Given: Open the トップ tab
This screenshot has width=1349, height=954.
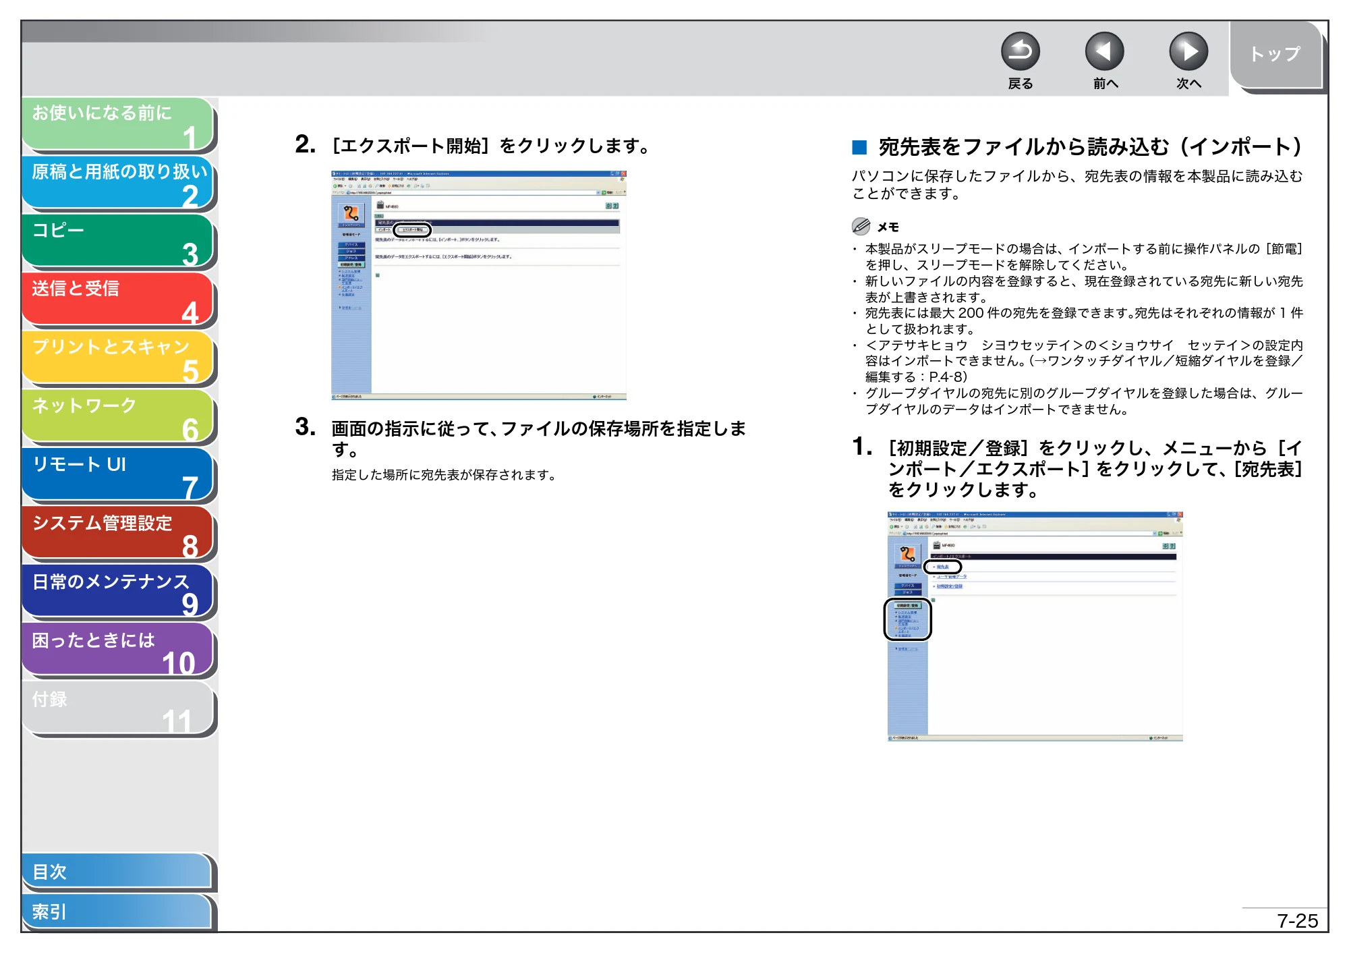Looking at the screenshot, I should (x=1275, y=55).
